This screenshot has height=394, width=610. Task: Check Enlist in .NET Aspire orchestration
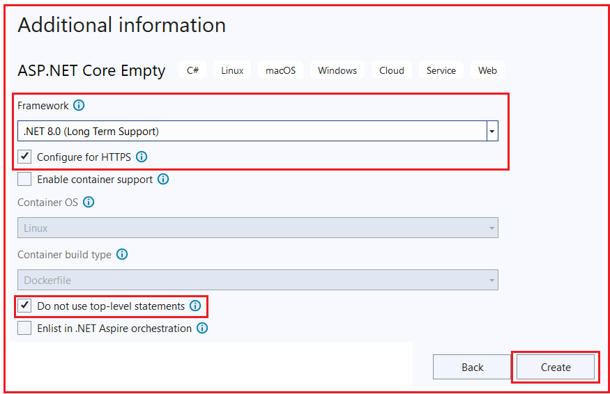pyautogui.click(x=24, y=329)
